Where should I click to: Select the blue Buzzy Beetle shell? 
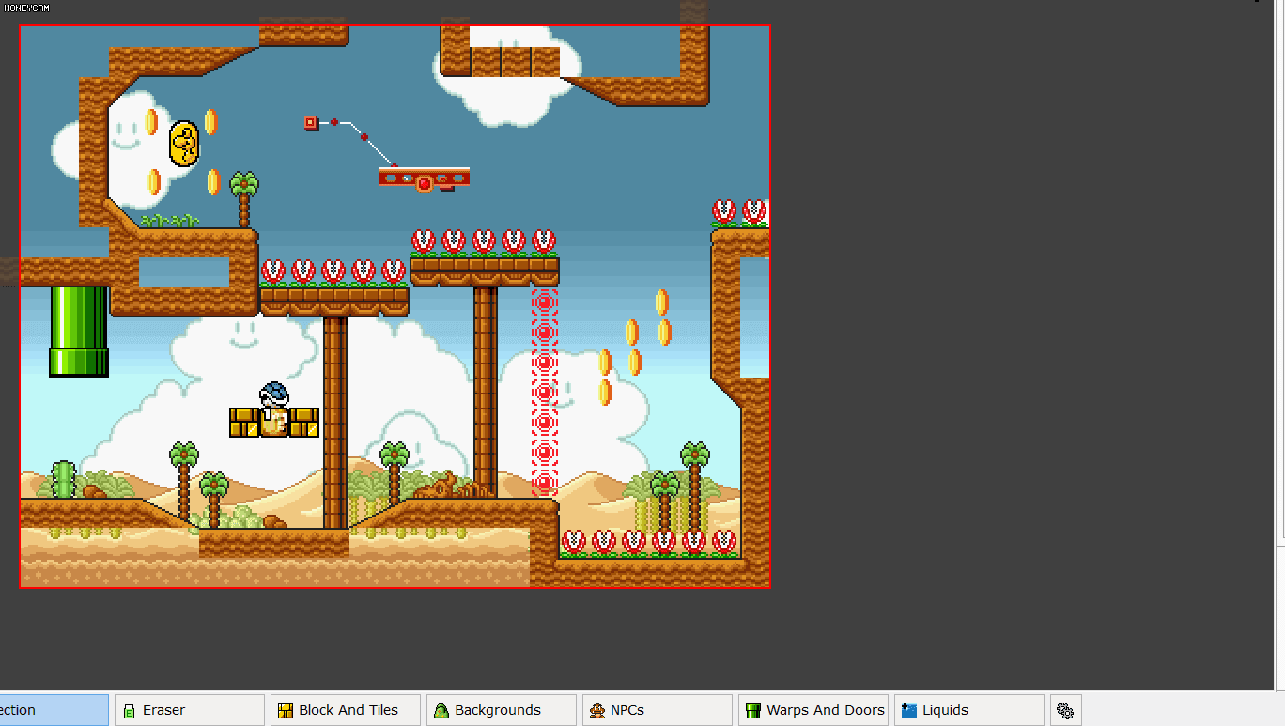coord(274,394)
